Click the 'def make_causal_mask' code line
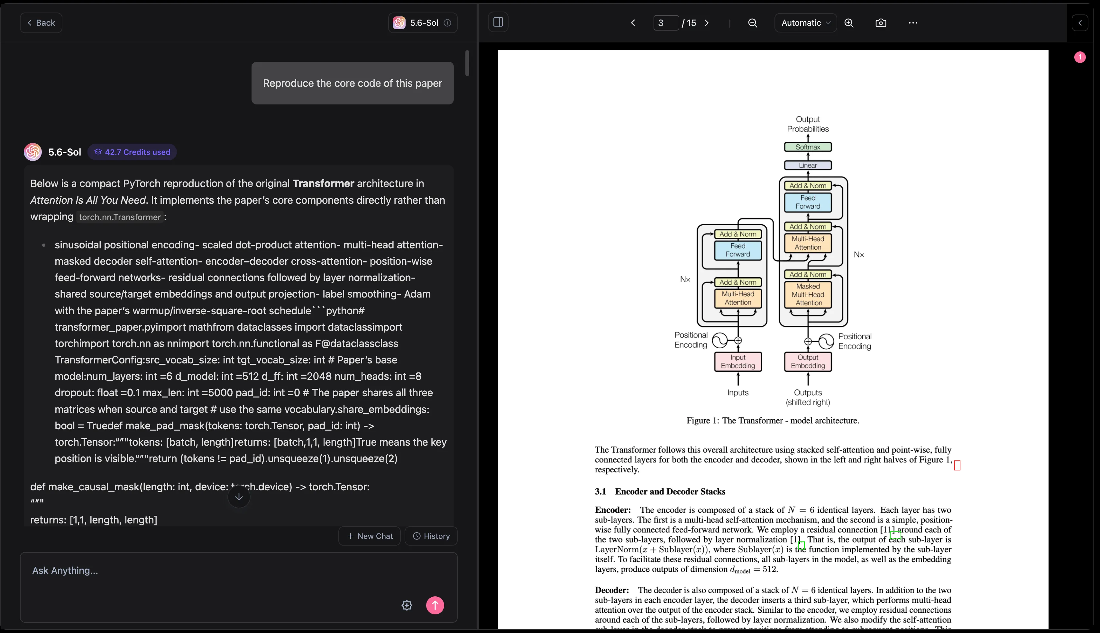Screen dimensions: 1100x633 200,486
